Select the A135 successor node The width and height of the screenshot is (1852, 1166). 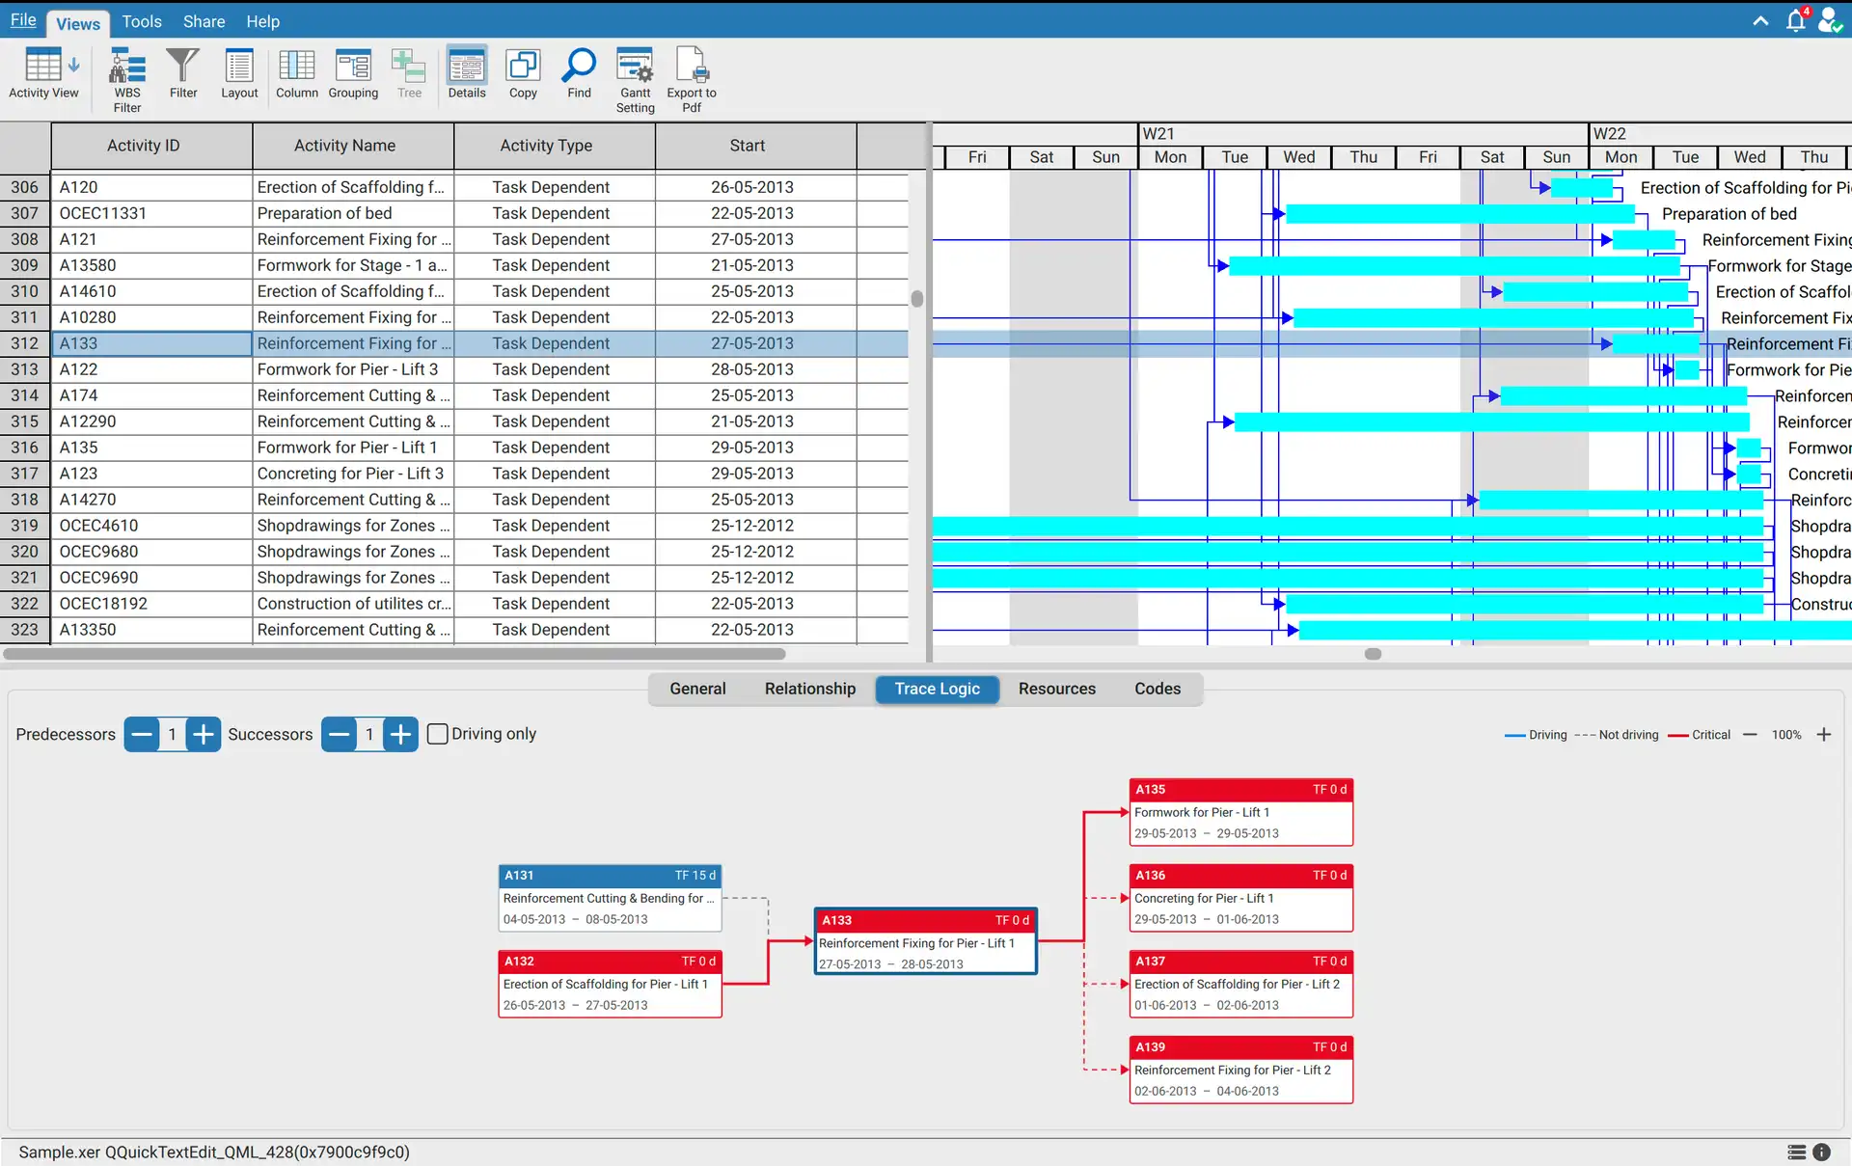tap(1241, 812)
